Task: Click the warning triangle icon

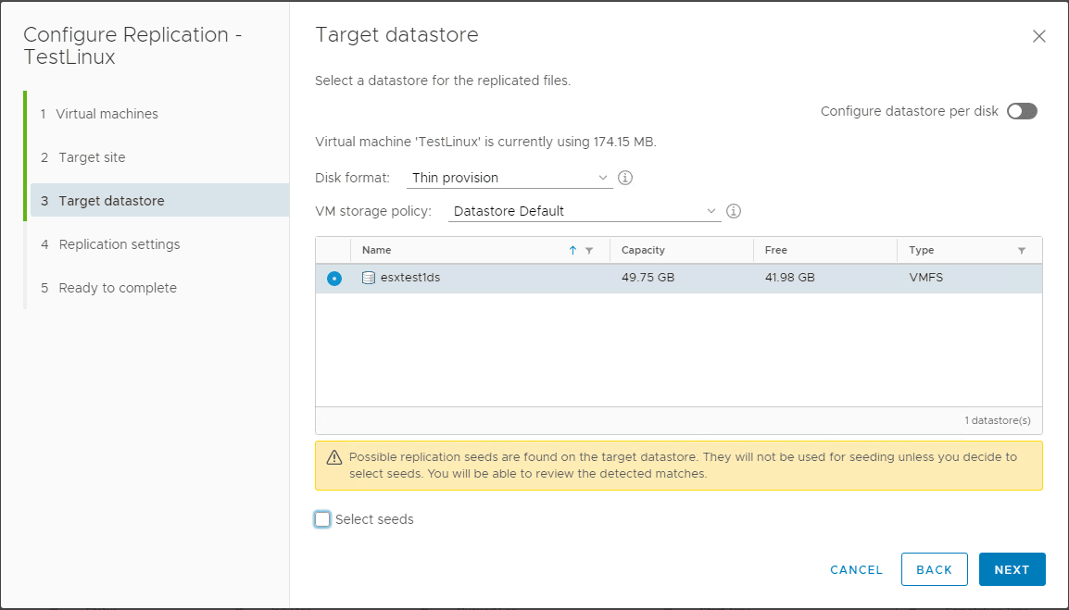Action: (x=334, y=458)
